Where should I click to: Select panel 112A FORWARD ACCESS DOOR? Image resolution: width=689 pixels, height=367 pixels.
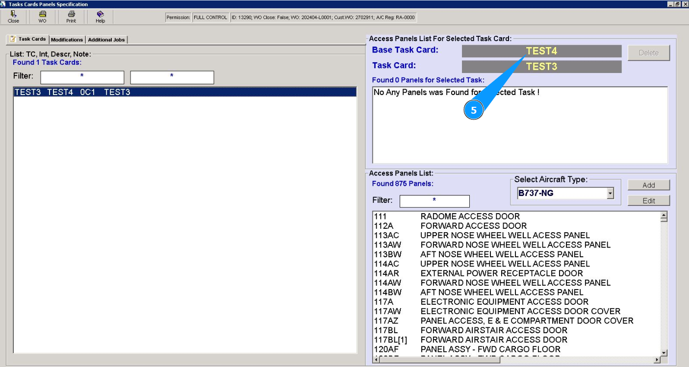tap(517, 226)
